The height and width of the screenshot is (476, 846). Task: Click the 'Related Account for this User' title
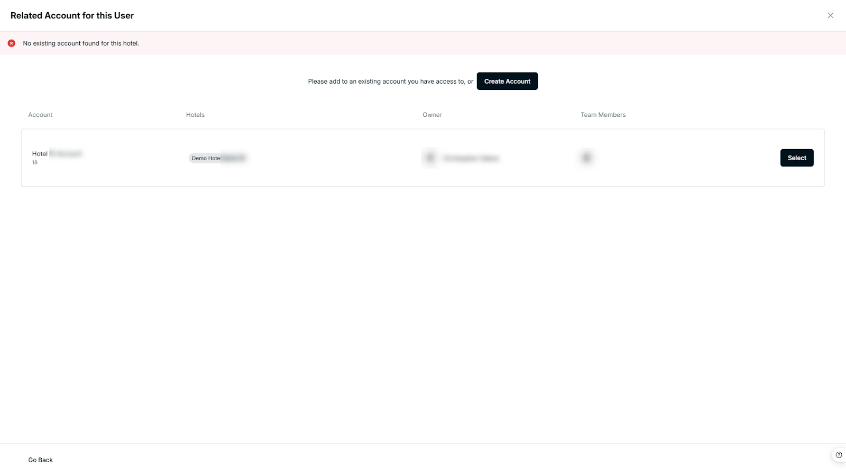pyautogui.click(x=72, y=15)
